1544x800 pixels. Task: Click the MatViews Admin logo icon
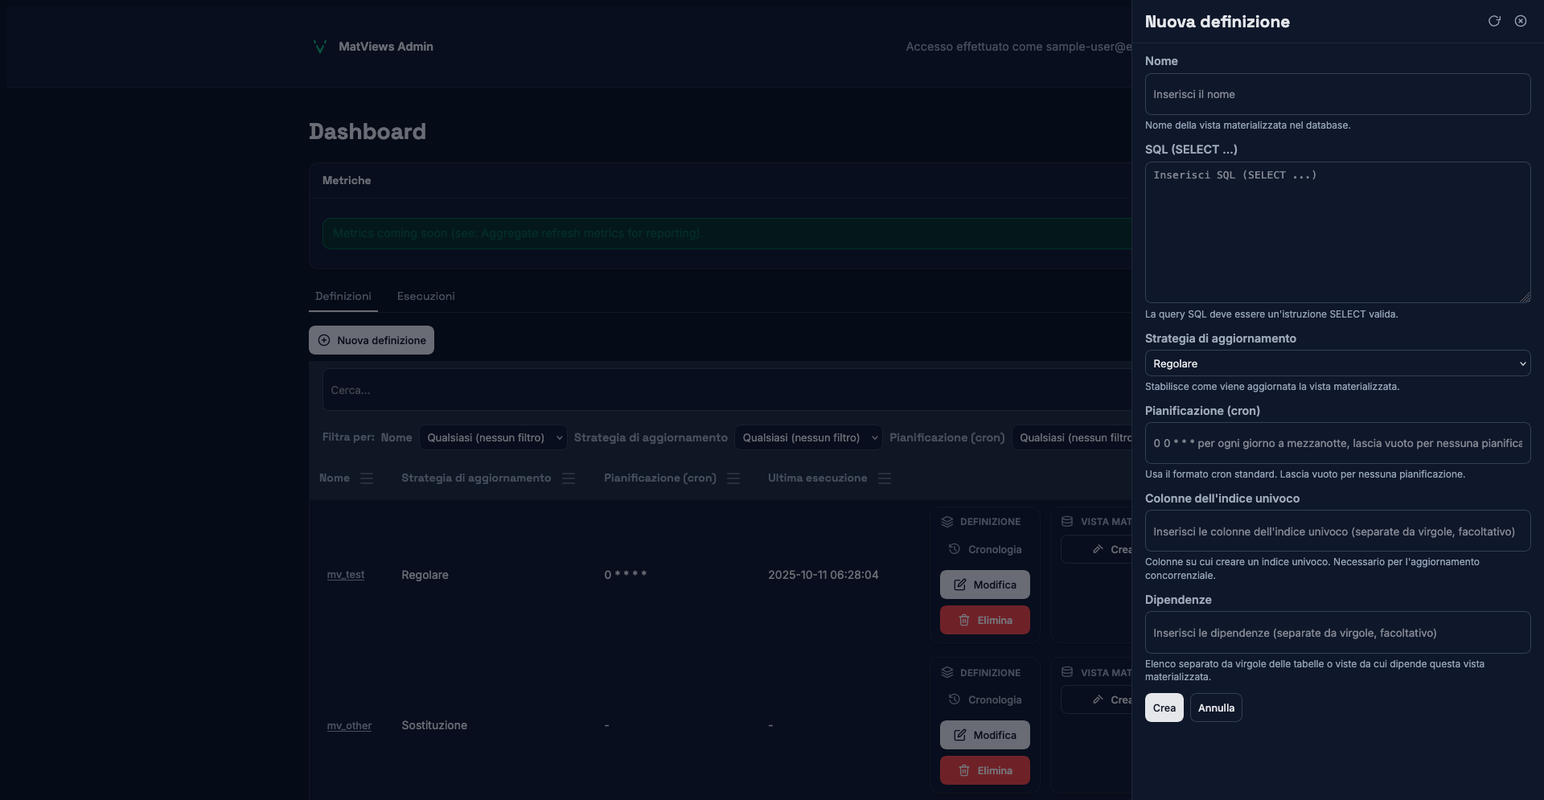[319, 47]
